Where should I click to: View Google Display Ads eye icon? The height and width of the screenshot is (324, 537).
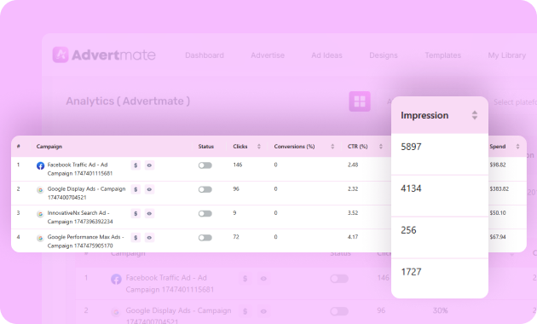click(x=149, y=189)
